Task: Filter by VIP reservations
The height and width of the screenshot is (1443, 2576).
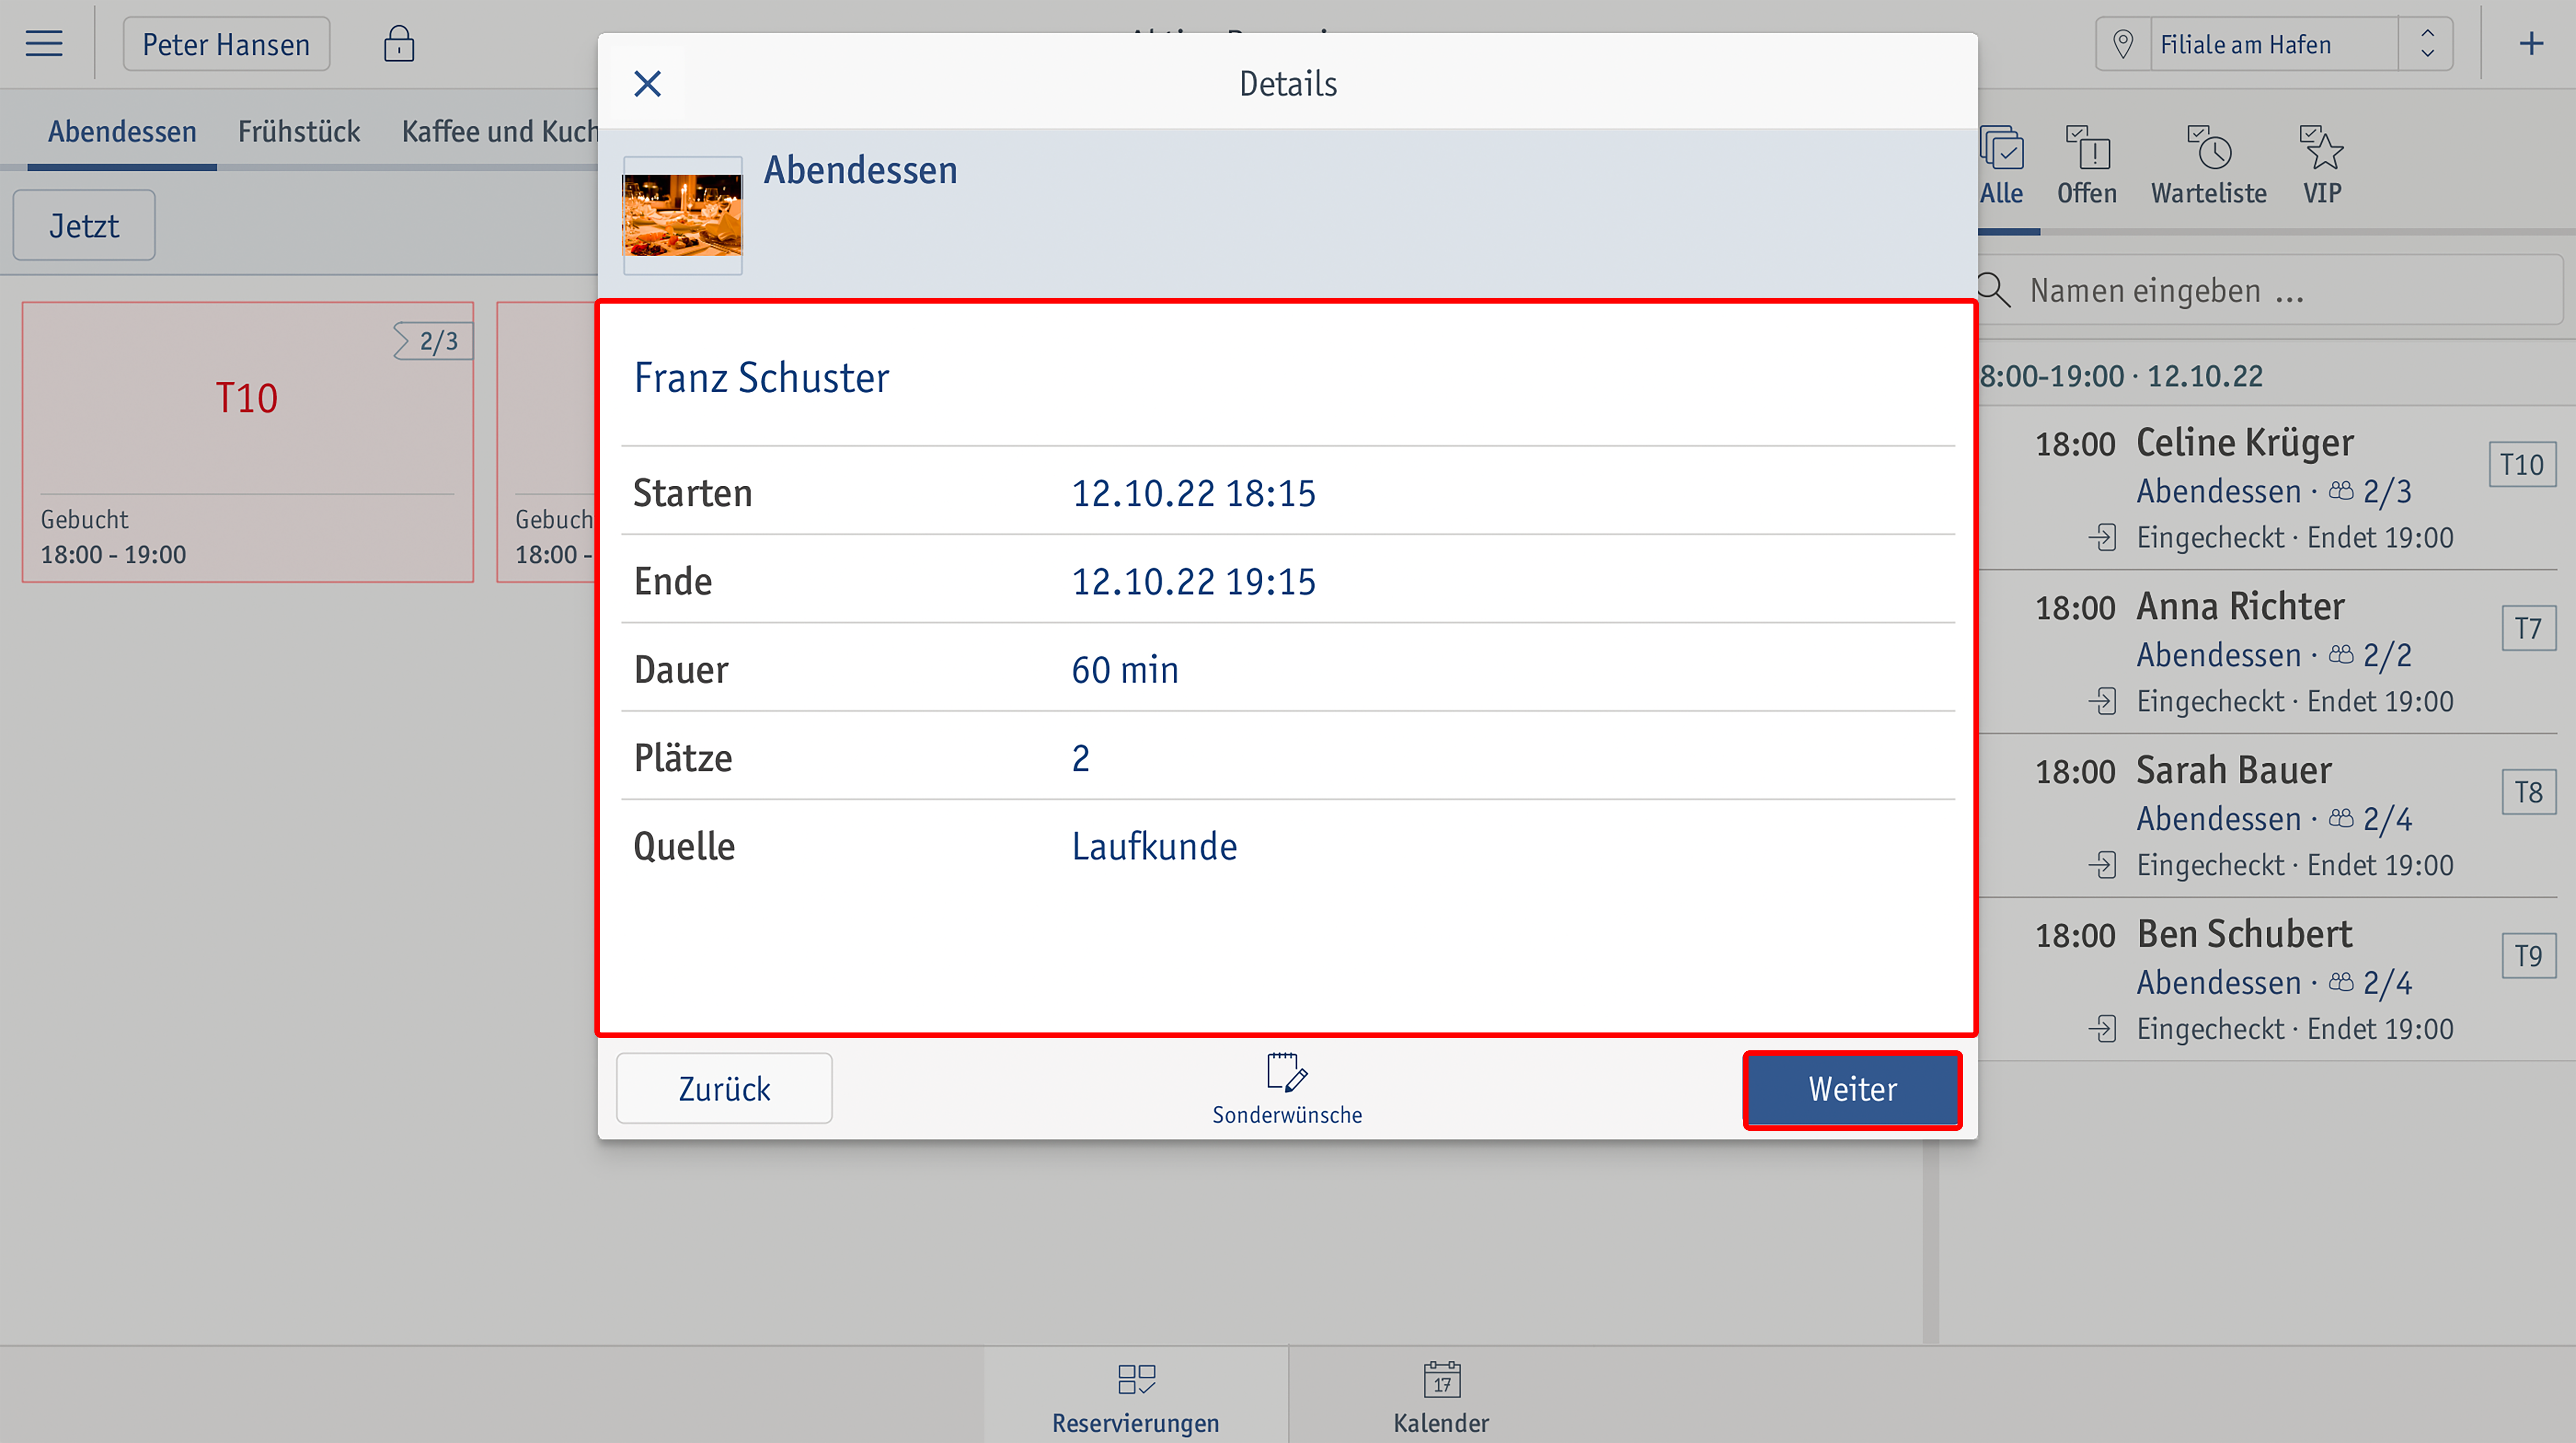Action: pyautogui.click(x=2322, y=166)
